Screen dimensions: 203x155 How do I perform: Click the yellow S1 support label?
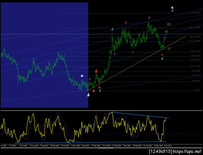point(169,49)
